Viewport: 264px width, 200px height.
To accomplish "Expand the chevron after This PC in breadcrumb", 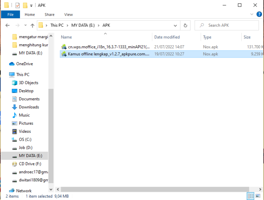I will [67, 25].
